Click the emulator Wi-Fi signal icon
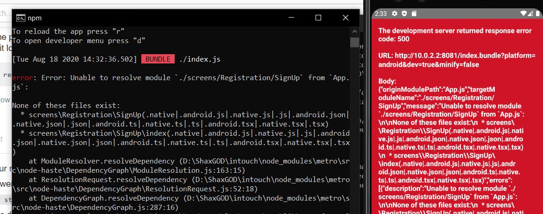The image size is (543, 214). click(524, 13)
